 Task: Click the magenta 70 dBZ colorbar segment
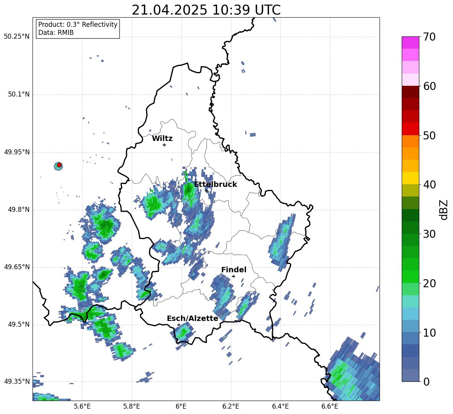pyautogui.click(x=410, y=43)
